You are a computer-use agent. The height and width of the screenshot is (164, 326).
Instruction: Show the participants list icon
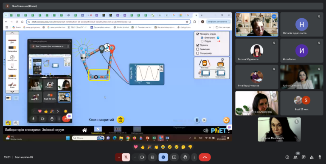pyautogui.click(x=295, y=157)
